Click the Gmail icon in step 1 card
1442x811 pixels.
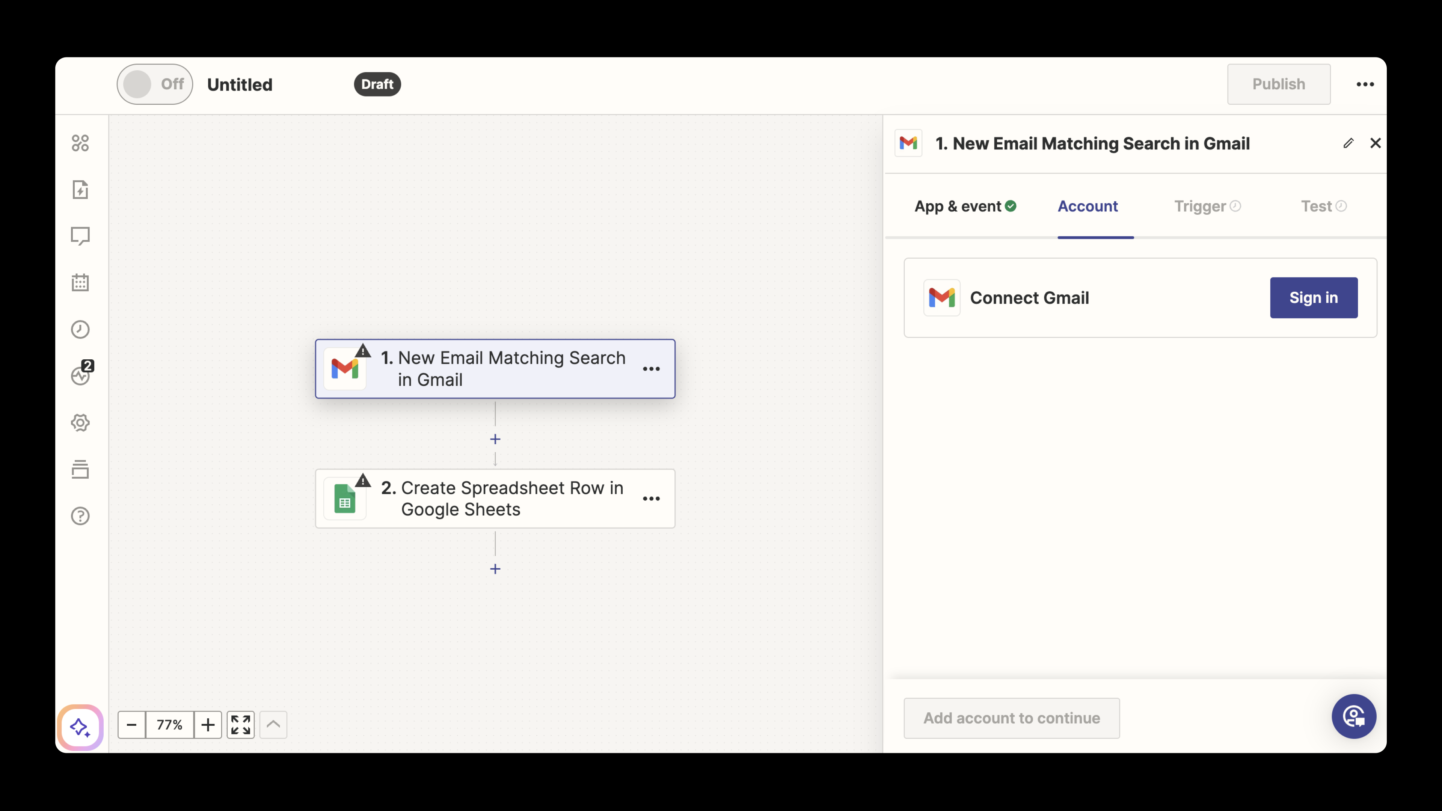click(345, 369)
